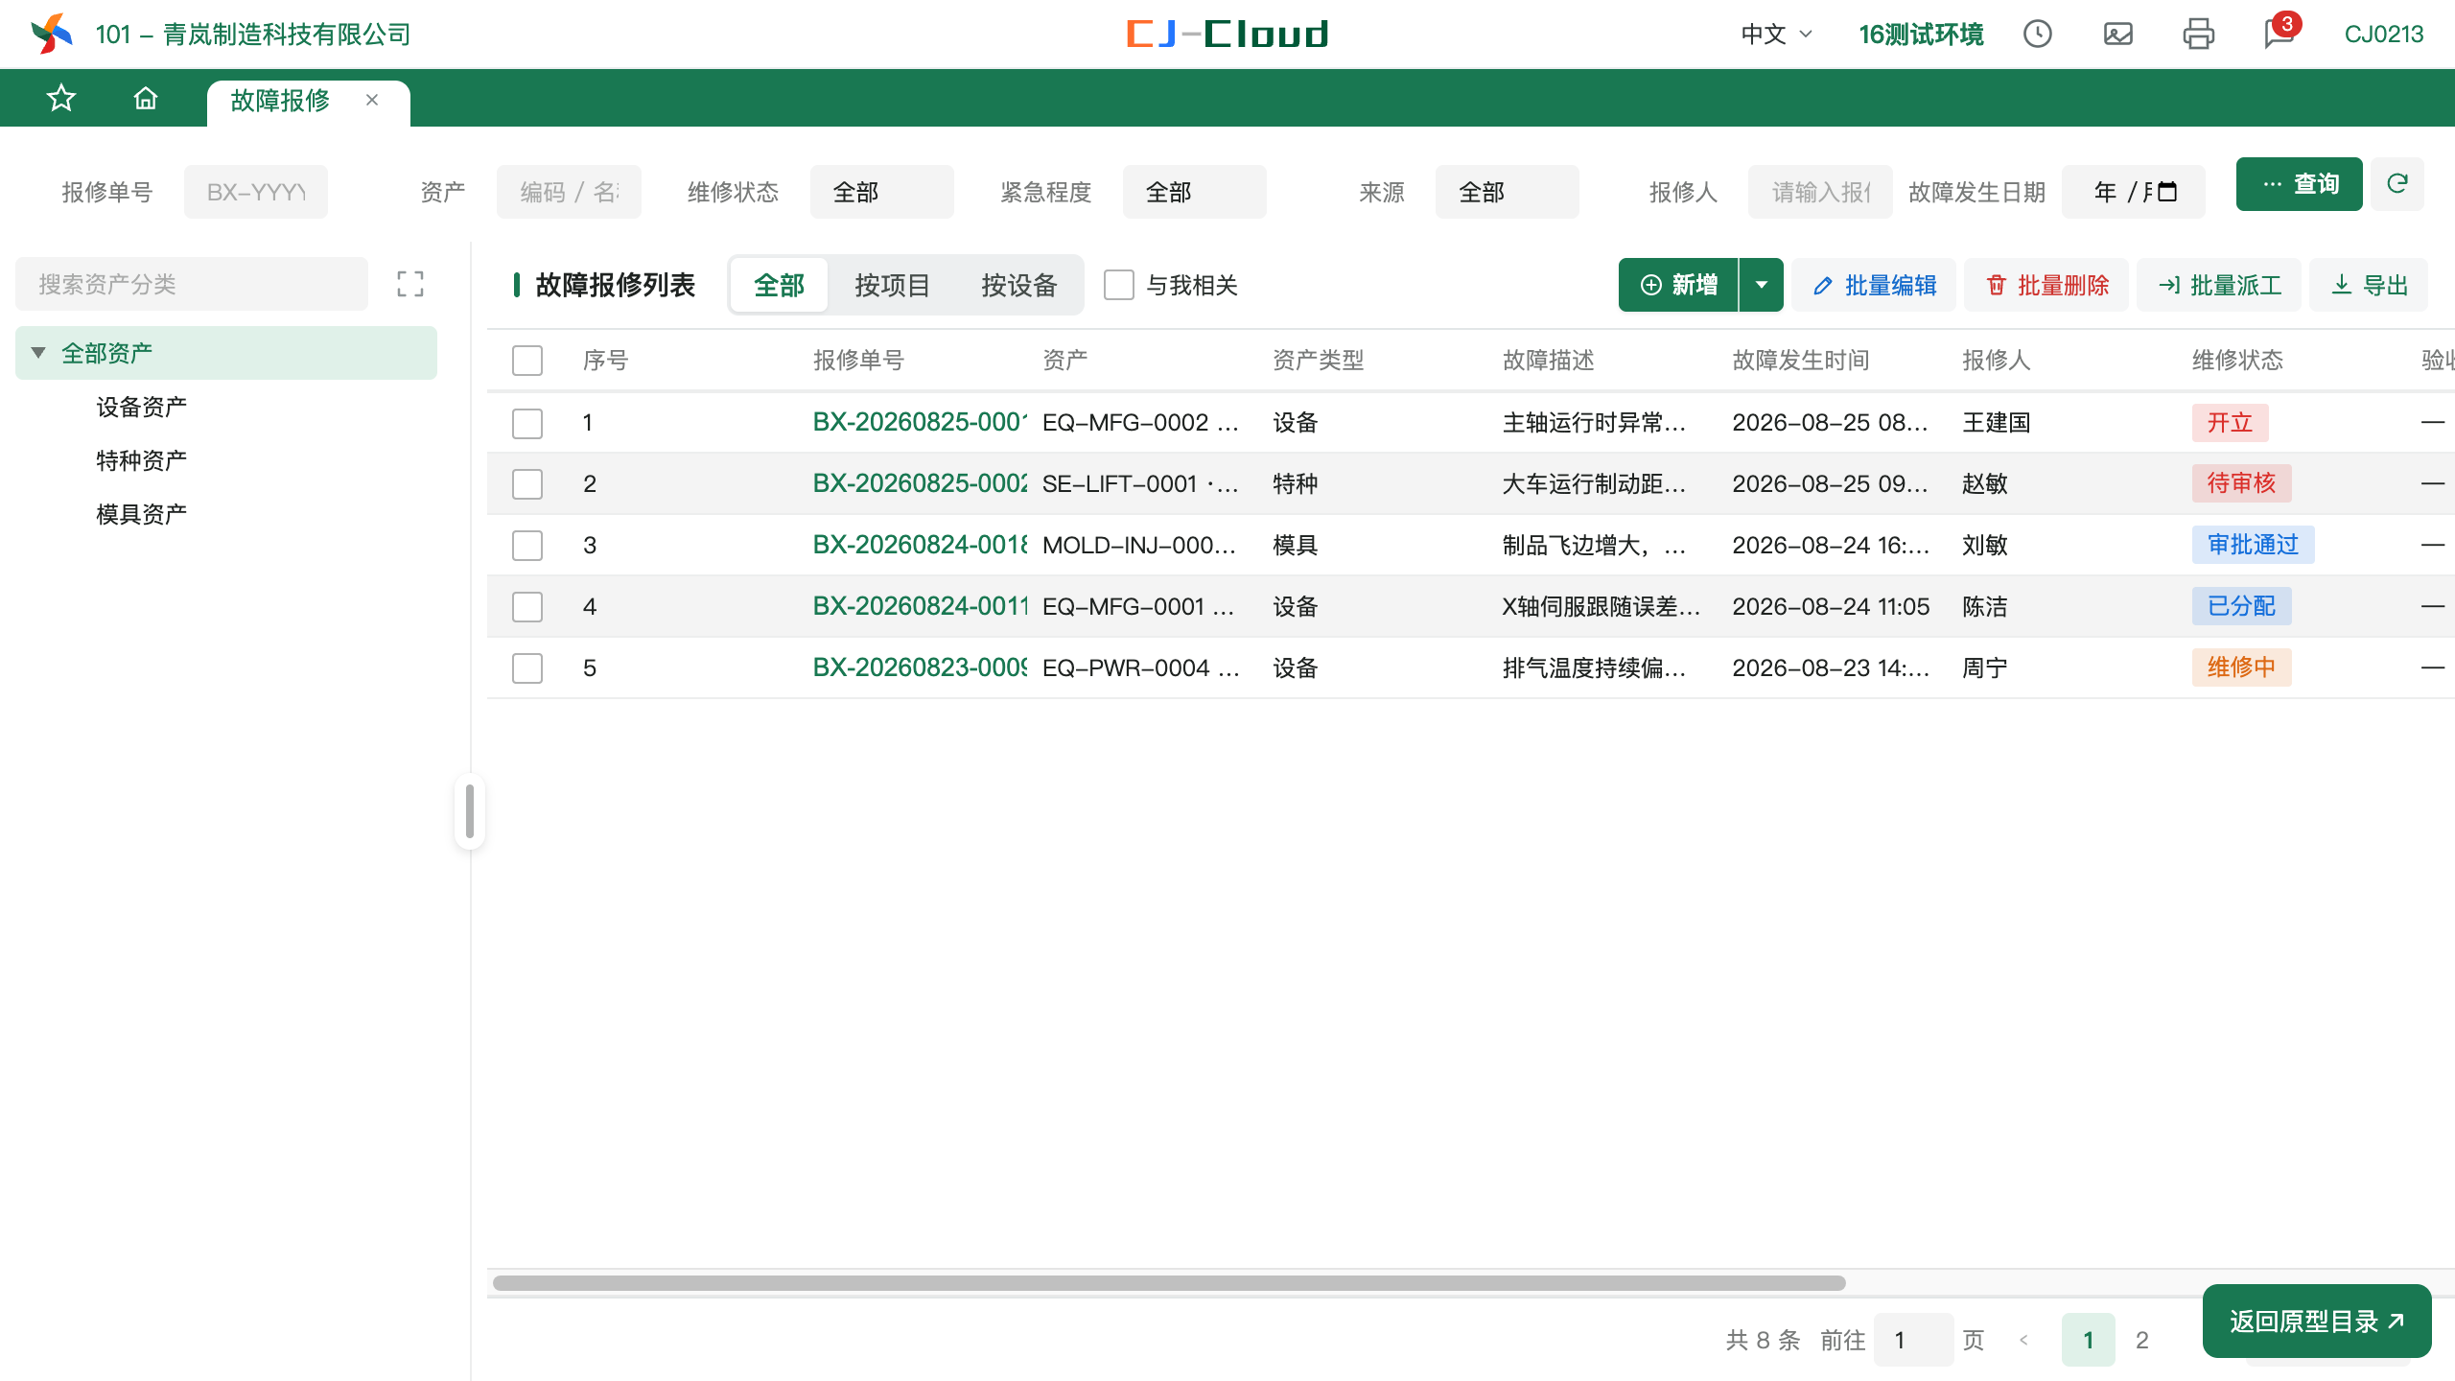Click 批量编辑 pencil button
Viewport: 2455px width, 1381px height.
click(x=1874, y=285)
